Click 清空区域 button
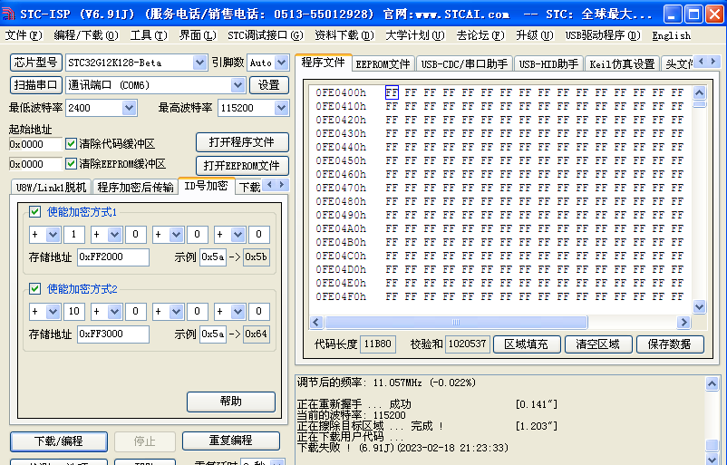 tap(598, 344)
